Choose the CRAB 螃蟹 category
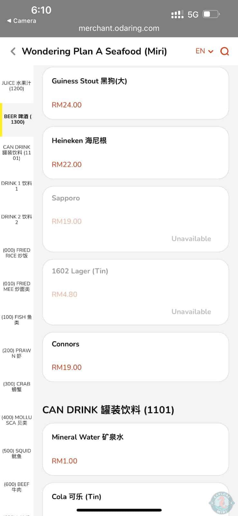The width and height of the screenshot is (238, 516). (x=17, y=387)
